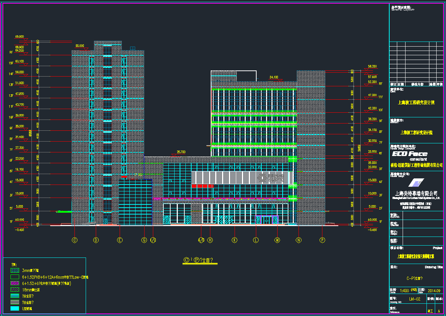Pick the grid axis bubble labeled K
446x316 pixels.
(235, 240)
